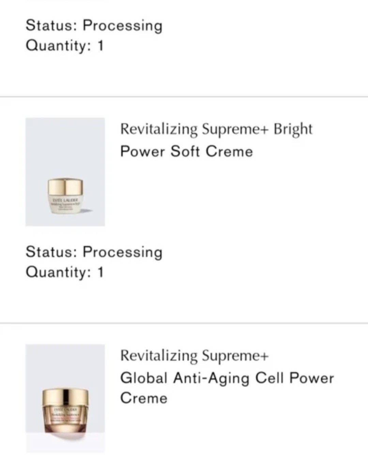368x460 pixels.
Task: Open the Power Soft Creme product thumbnail
Action: pos(65,171)
